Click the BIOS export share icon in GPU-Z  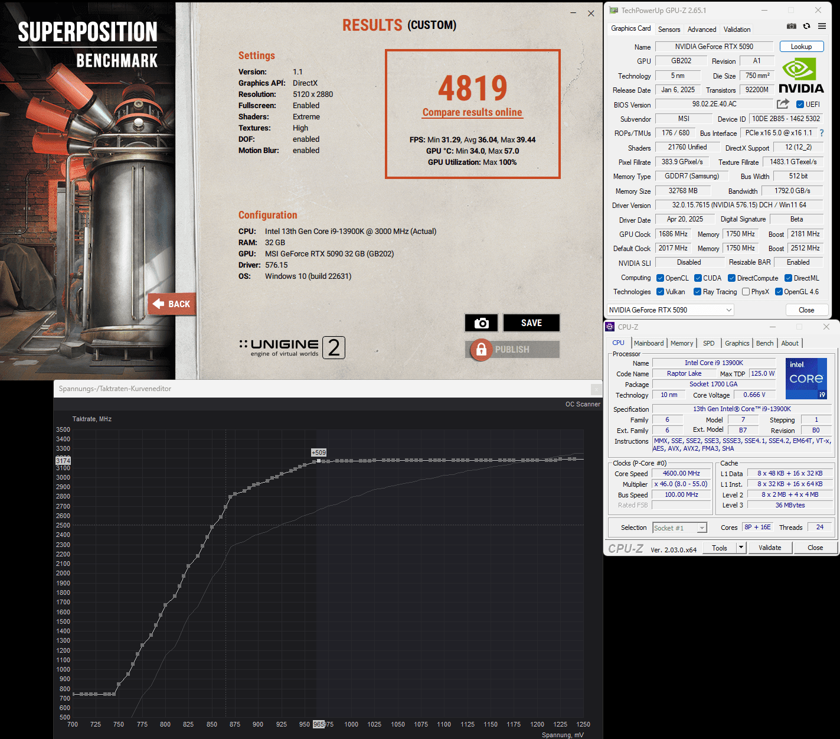pos(783,104)
